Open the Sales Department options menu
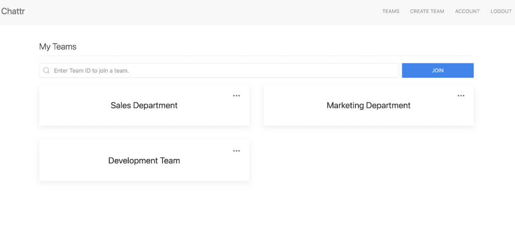This screenshot has width=515, height=228. coord(237,96)
